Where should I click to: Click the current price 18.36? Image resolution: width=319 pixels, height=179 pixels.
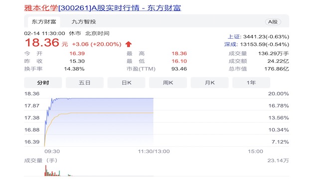click(42, 43)
